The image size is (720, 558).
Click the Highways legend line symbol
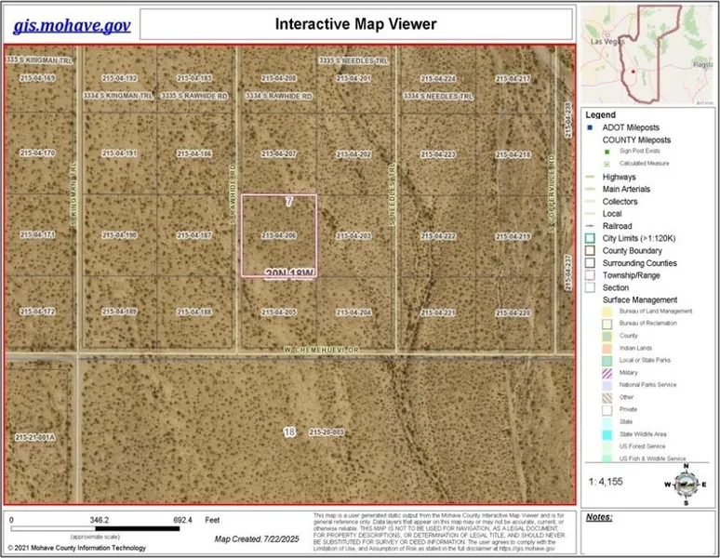[x=591, y=177]
